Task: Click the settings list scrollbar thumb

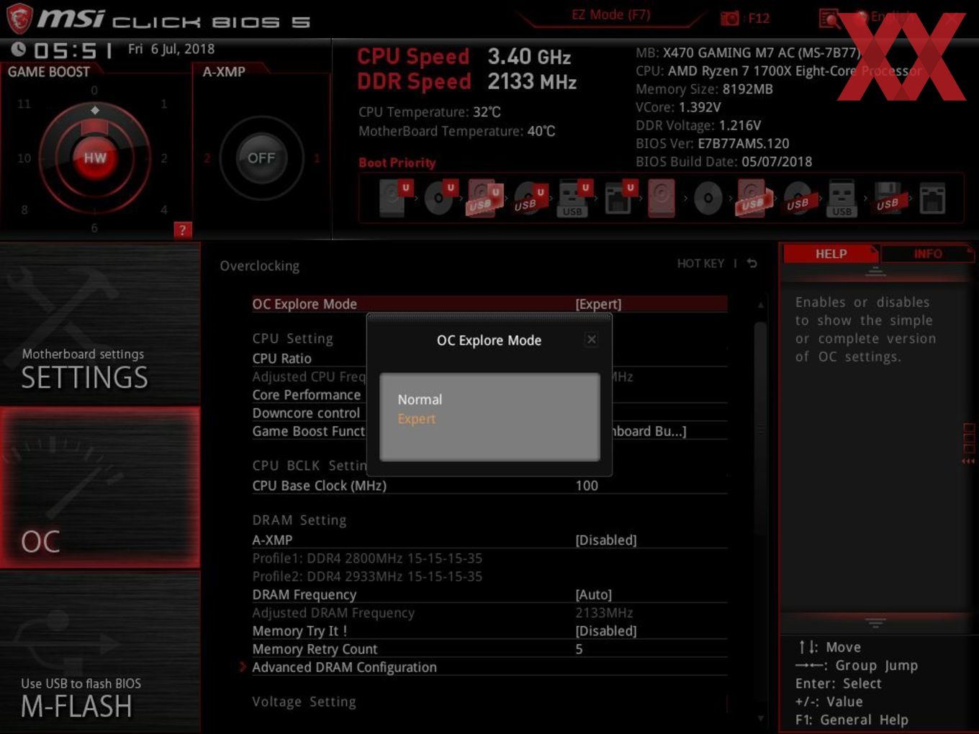Action: coord(761,428)
